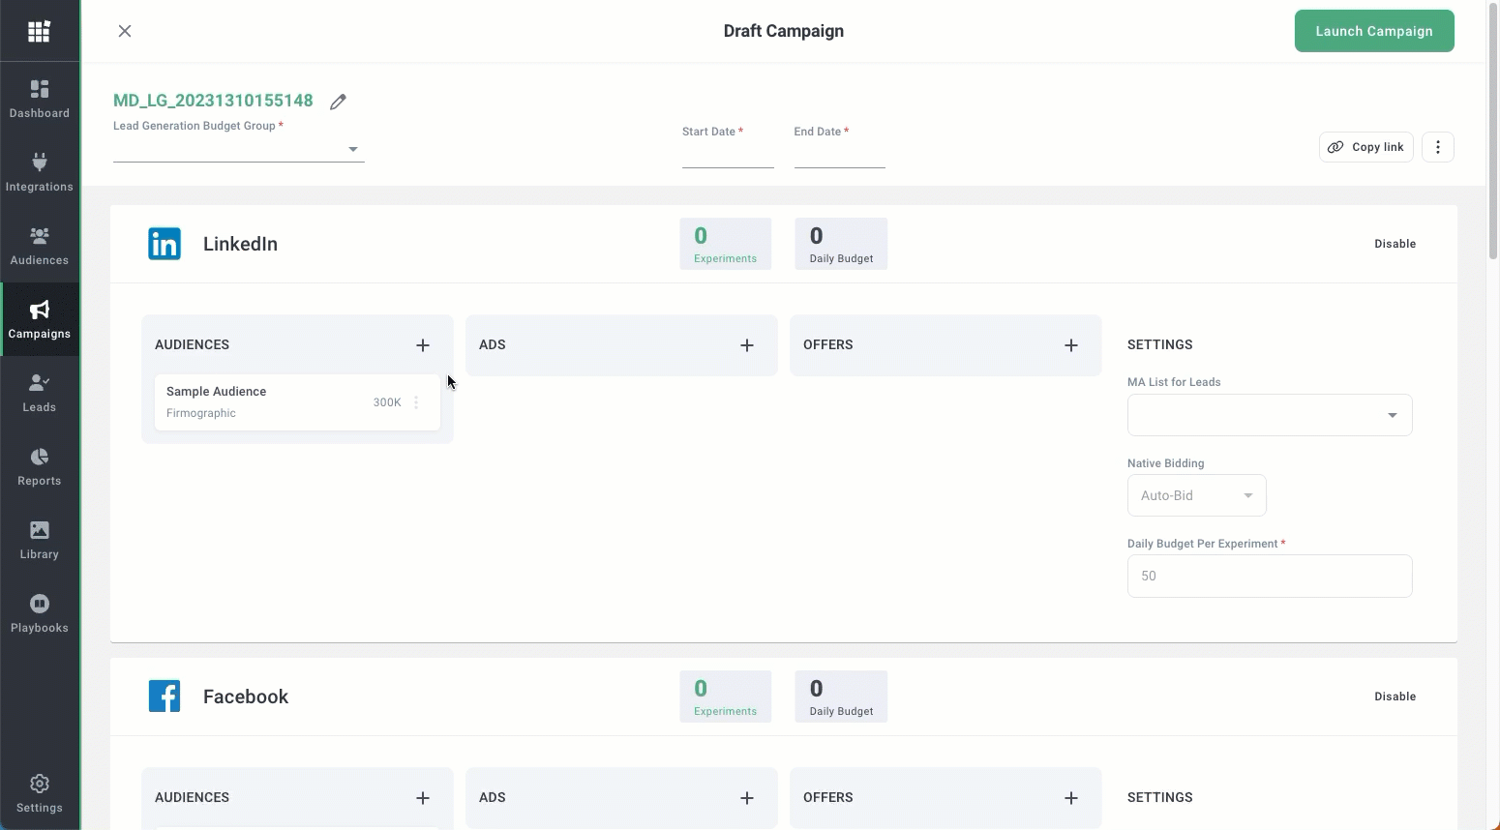Add a LinkedIn ad with plus icon

[747, 345]
